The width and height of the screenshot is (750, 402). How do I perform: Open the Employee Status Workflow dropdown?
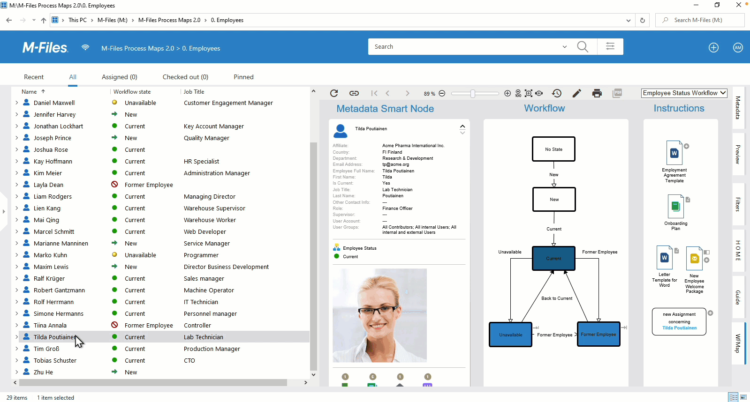(x=684, y=93)
